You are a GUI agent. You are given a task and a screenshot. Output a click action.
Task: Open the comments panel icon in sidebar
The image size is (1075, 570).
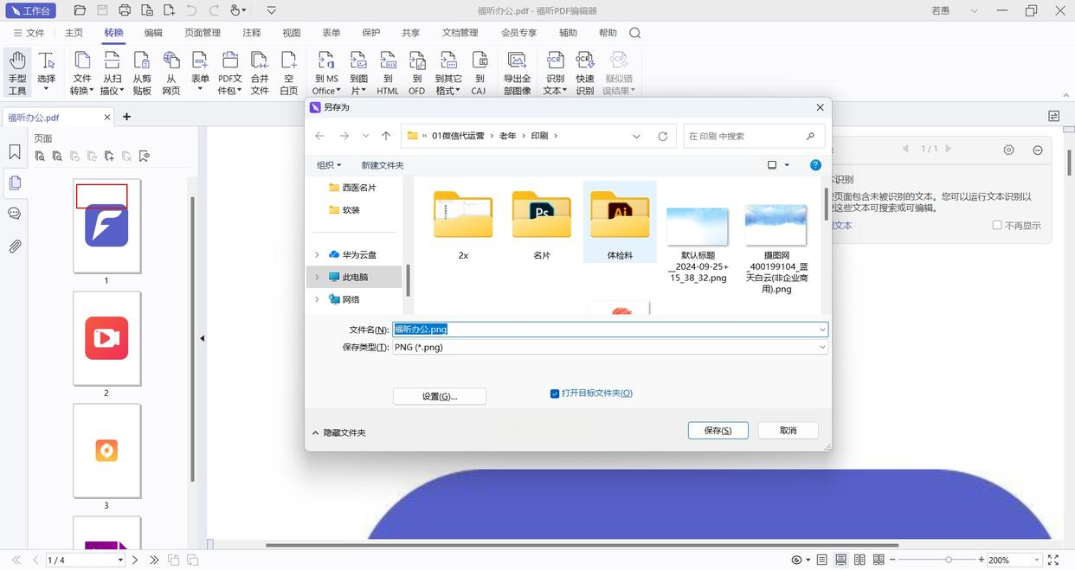(x=15, y=214)
